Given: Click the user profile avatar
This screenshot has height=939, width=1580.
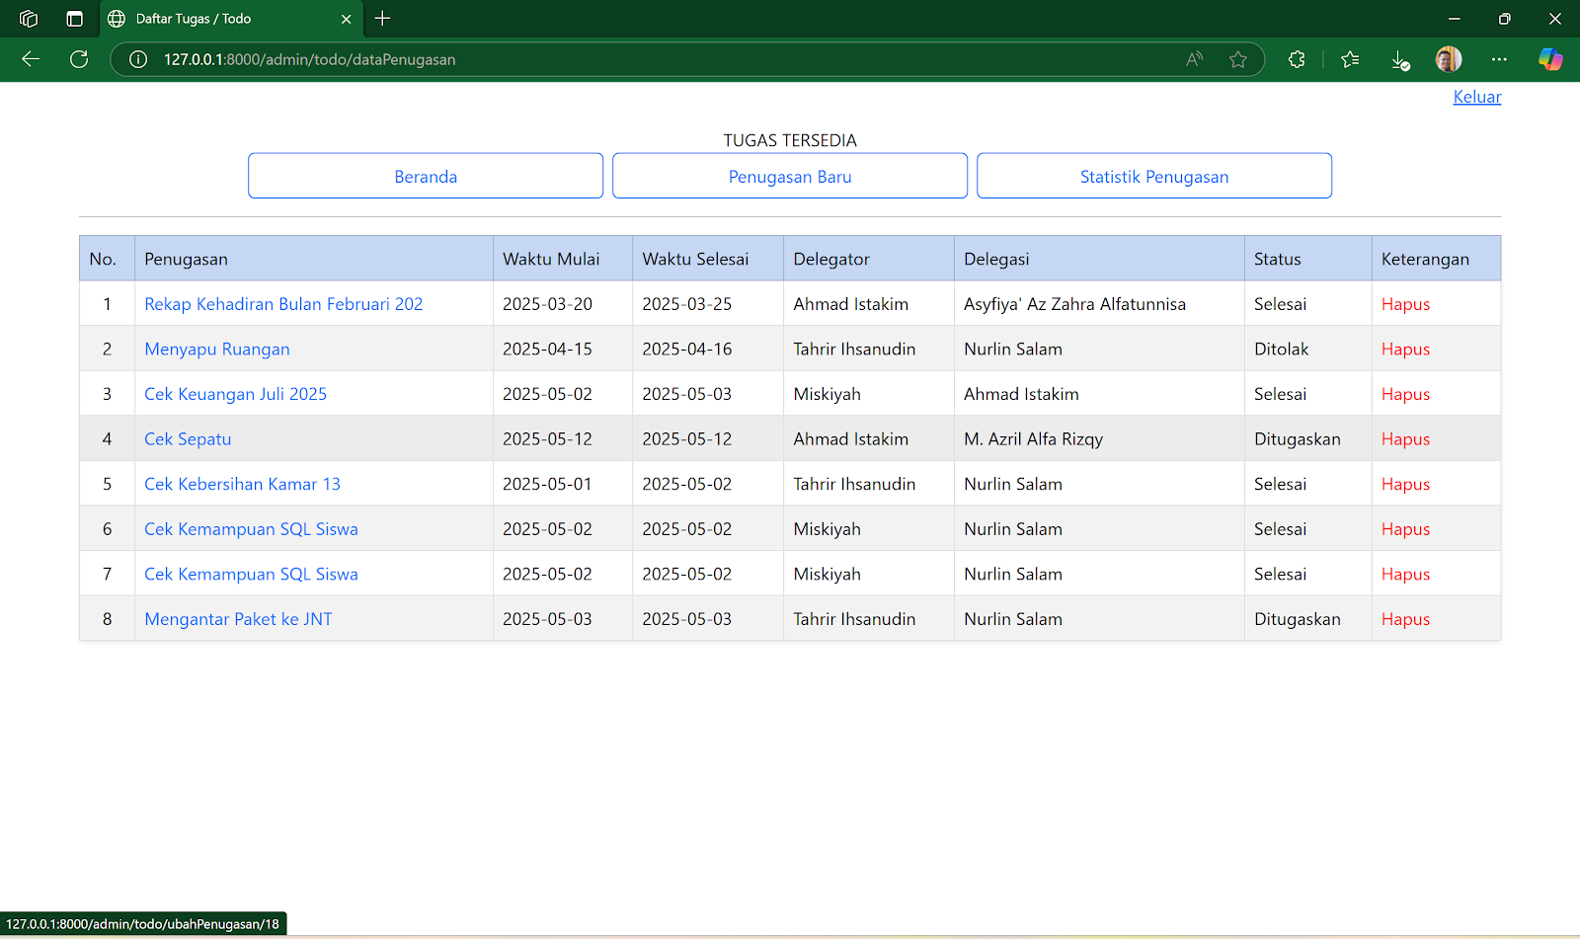Looking at the screenshot, I should pyautogui.click(x=1449, y=59).
